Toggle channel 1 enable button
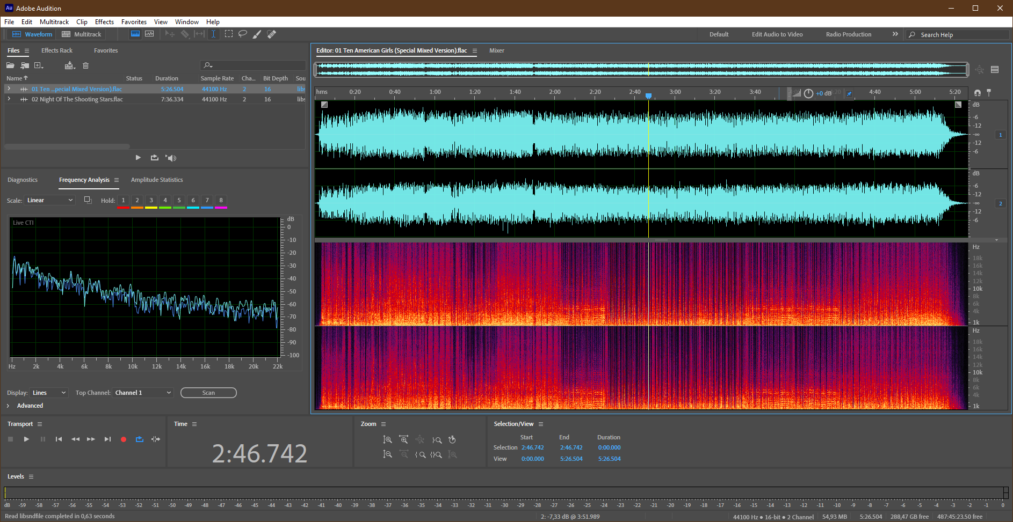Viewport: 1013px width, 522px height. click(x=1000, y=135)
